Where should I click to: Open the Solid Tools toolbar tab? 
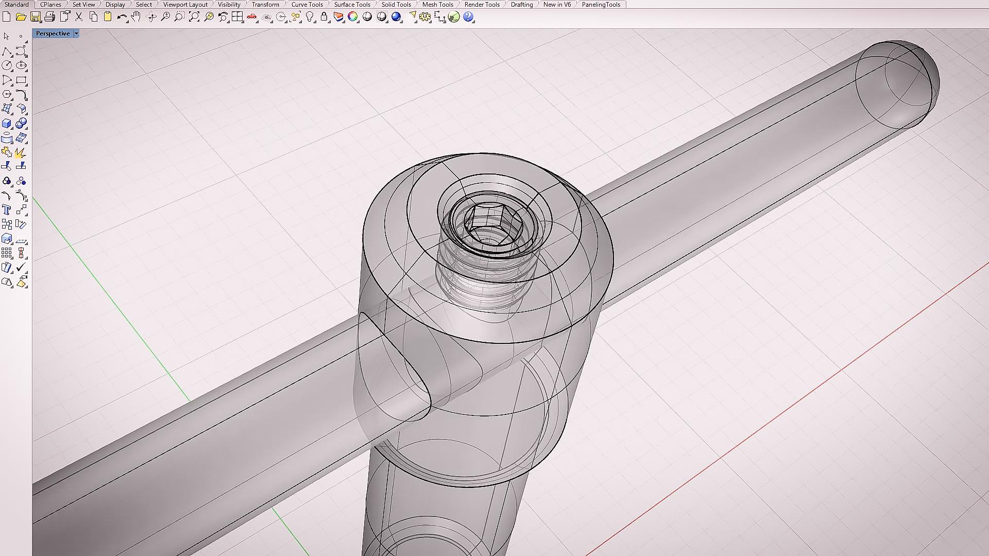coord(396,5)
